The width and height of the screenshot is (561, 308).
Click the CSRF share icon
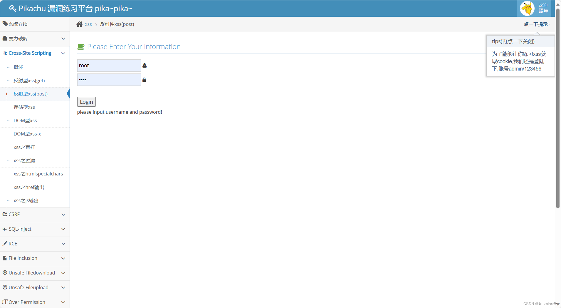click(x=5, y=214)
